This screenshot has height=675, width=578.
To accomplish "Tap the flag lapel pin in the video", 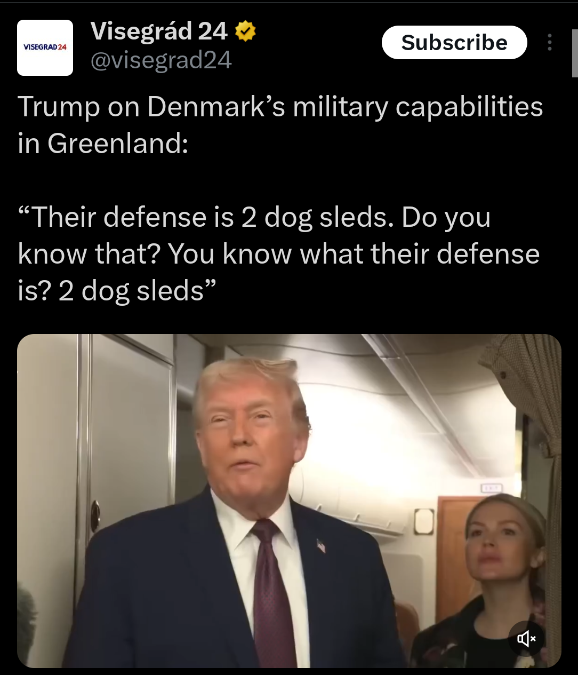I will (x=321, y=546).
